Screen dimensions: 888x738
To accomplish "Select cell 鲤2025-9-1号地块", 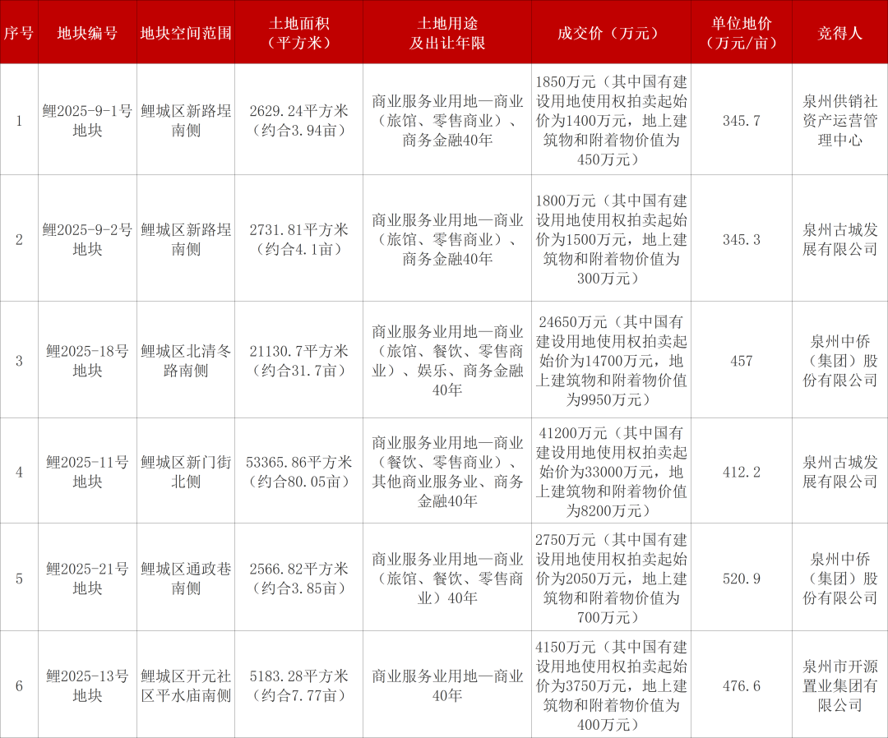I will click(x=87, y=119).
